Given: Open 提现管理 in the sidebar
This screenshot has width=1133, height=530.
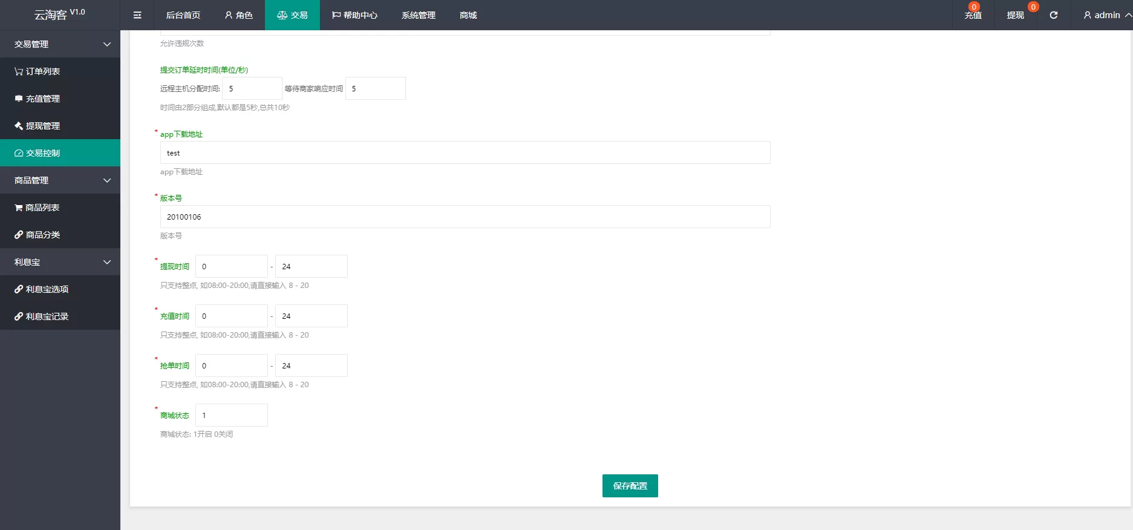Looking at the screenshot, I should pos(42,126).
